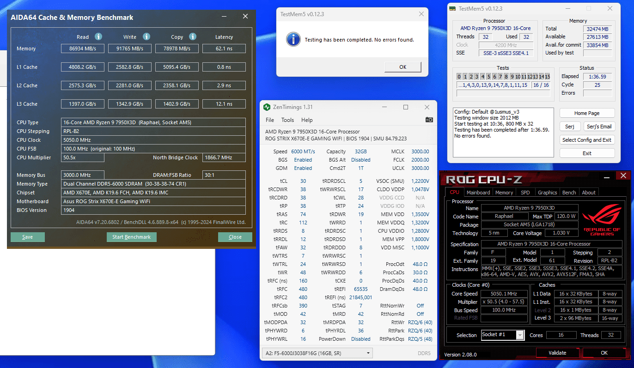Click the Close button in AIDA64 benchmark

pyautogui.click(x=235, y=237)
